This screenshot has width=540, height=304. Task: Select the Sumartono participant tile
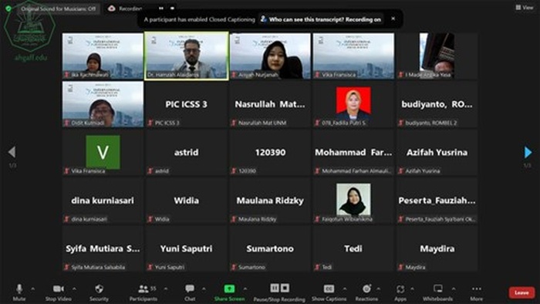coord(270,248)
